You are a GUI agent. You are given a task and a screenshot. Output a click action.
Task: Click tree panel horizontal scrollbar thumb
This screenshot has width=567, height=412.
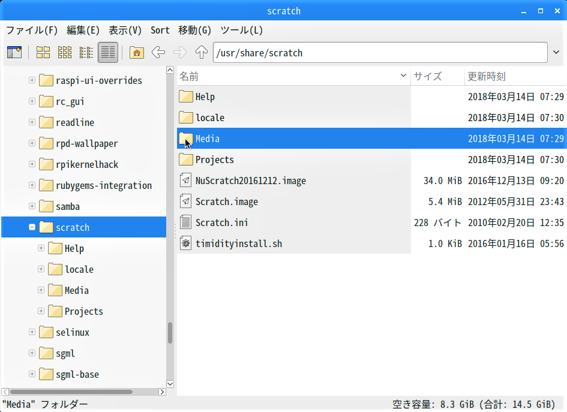pyautogui.click(x=71, y=392)
